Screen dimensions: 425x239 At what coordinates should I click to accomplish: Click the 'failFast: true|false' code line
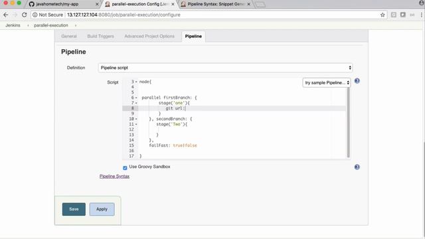point(173,145)
